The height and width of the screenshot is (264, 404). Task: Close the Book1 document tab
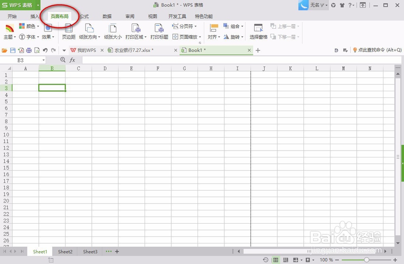(x=249, y=50)
